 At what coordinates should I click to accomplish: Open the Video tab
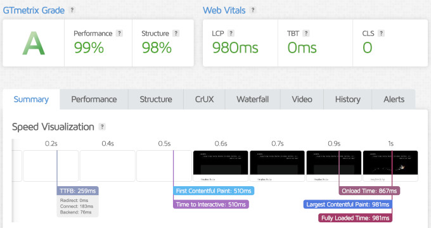click(x=302, y=99)
